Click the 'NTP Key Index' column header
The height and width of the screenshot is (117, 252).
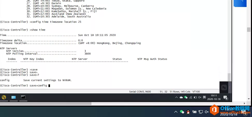click(x=33, y=59)
